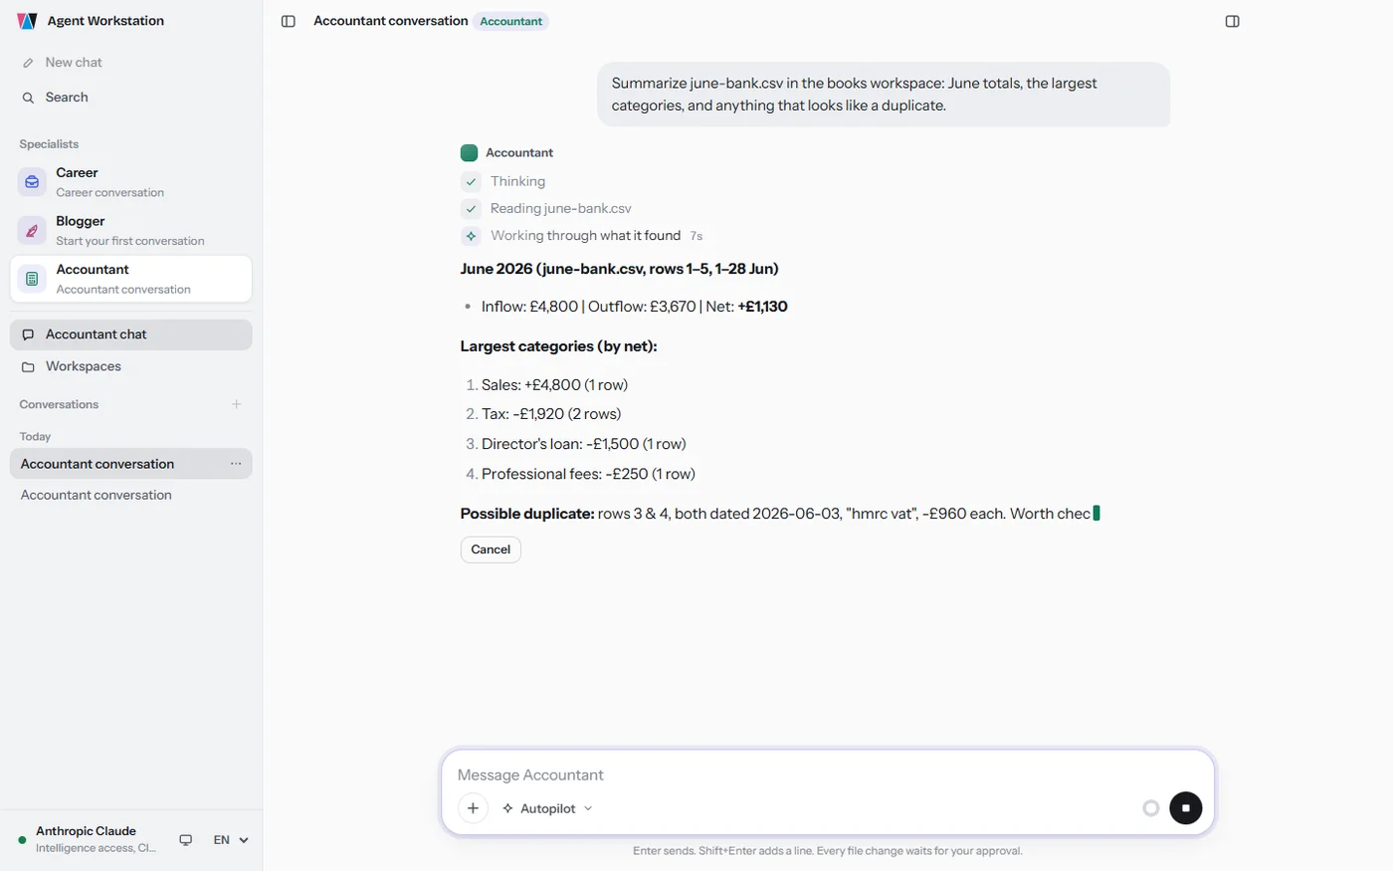Click the Search link in sidebar
Screen dimensions: 1393x871
(67, 98)
